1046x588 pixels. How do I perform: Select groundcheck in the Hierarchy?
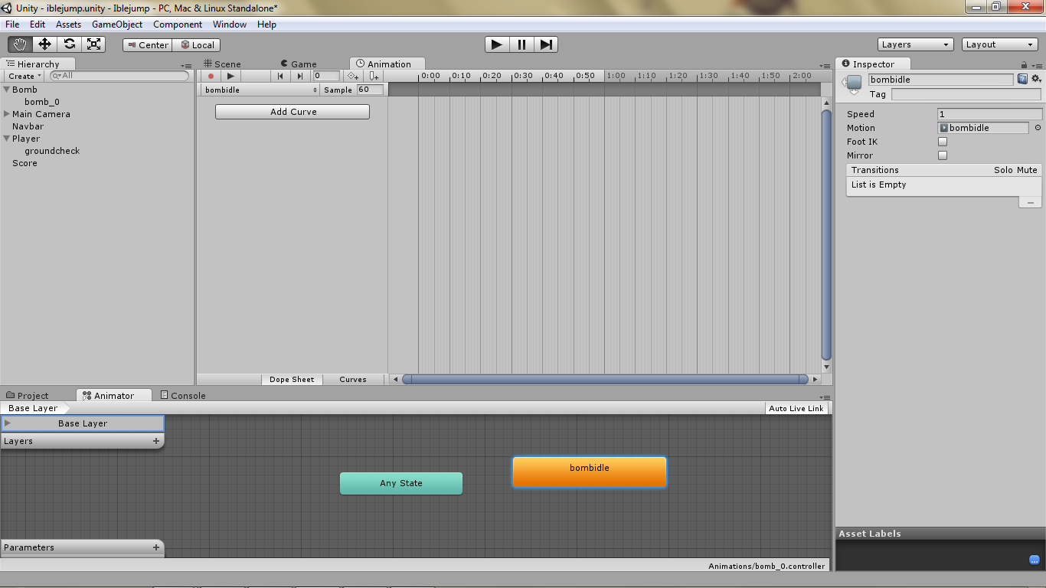coord(52,151)
